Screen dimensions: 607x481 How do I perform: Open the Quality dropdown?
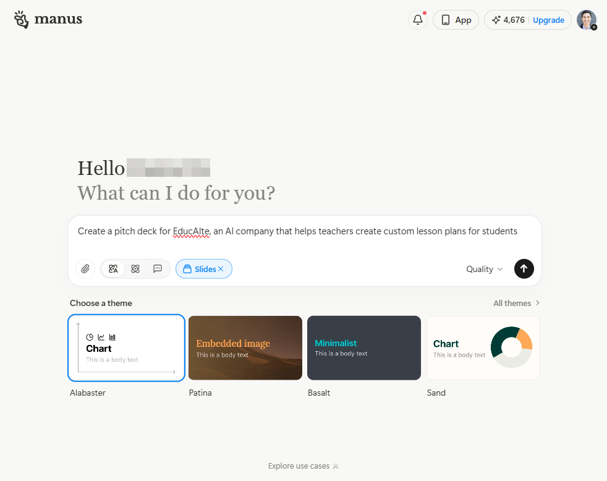click(484, 269)
